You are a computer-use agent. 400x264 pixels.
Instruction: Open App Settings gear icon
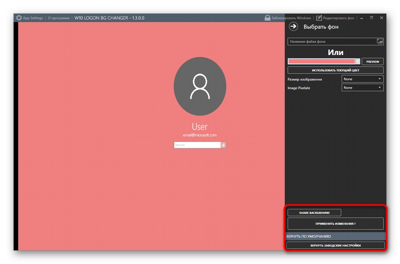19,18
